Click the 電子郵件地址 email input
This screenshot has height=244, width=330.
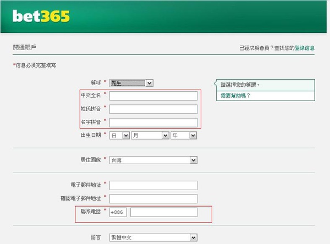[153, 185]
